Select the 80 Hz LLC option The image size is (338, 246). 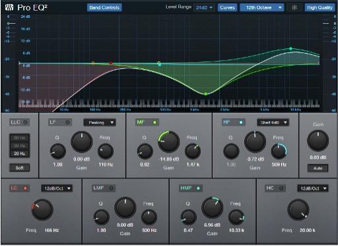click(19, 138)
